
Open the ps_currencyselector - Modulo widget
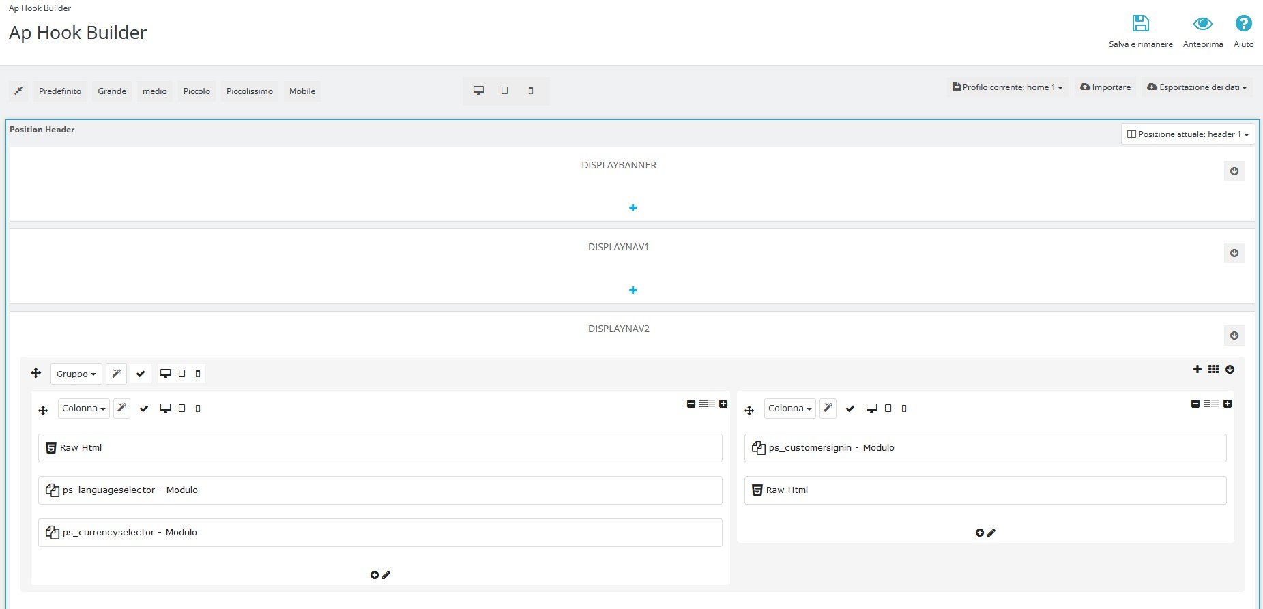[380, 533]
